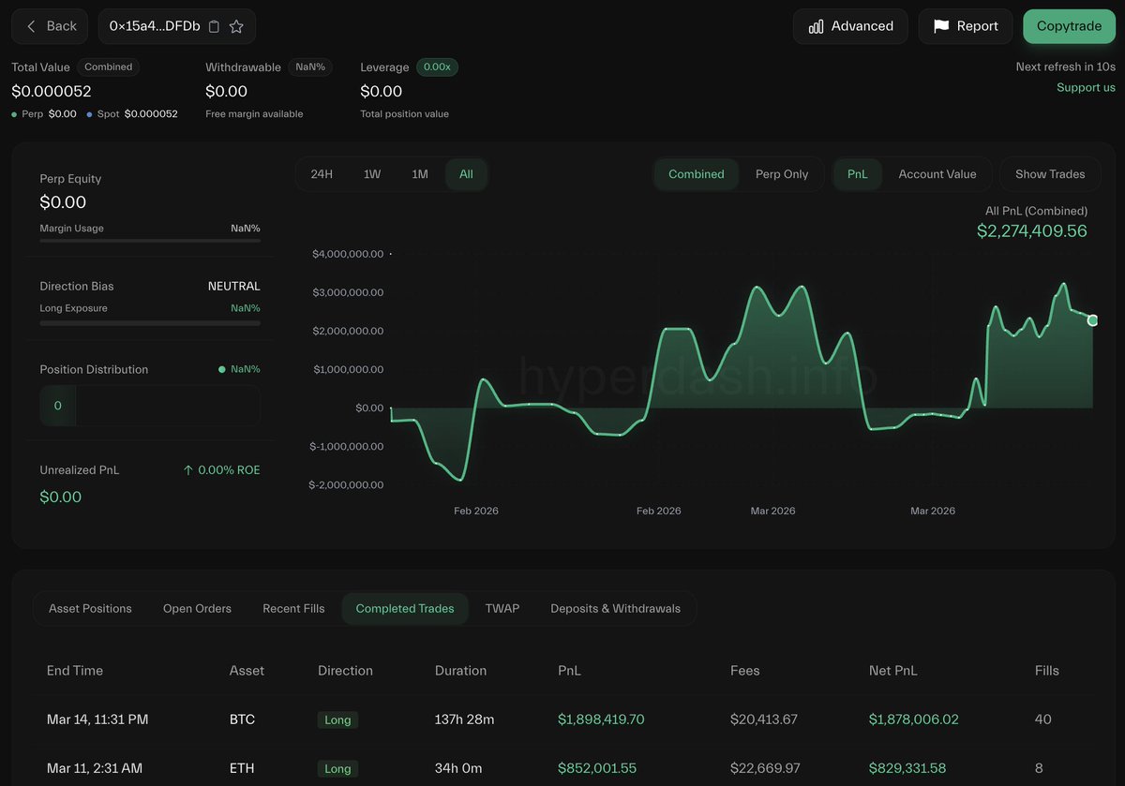
Task: Click the ROE up-arrow icon
Action: pos(188,470)
